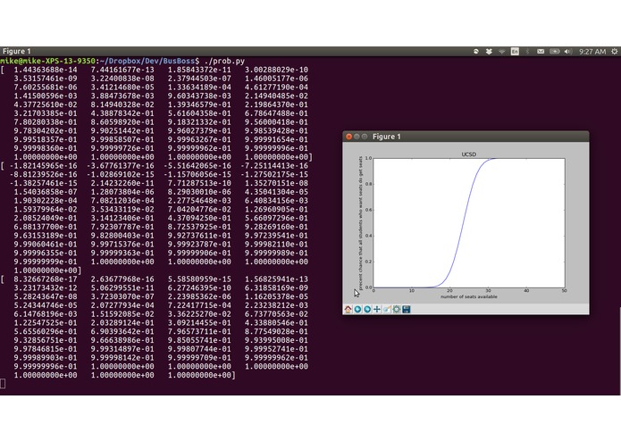The height and width of the screenshot is (441, 621).
Task: Click the value 9.99989903e-01 in the terminal
Action: [x=46, y=358]
